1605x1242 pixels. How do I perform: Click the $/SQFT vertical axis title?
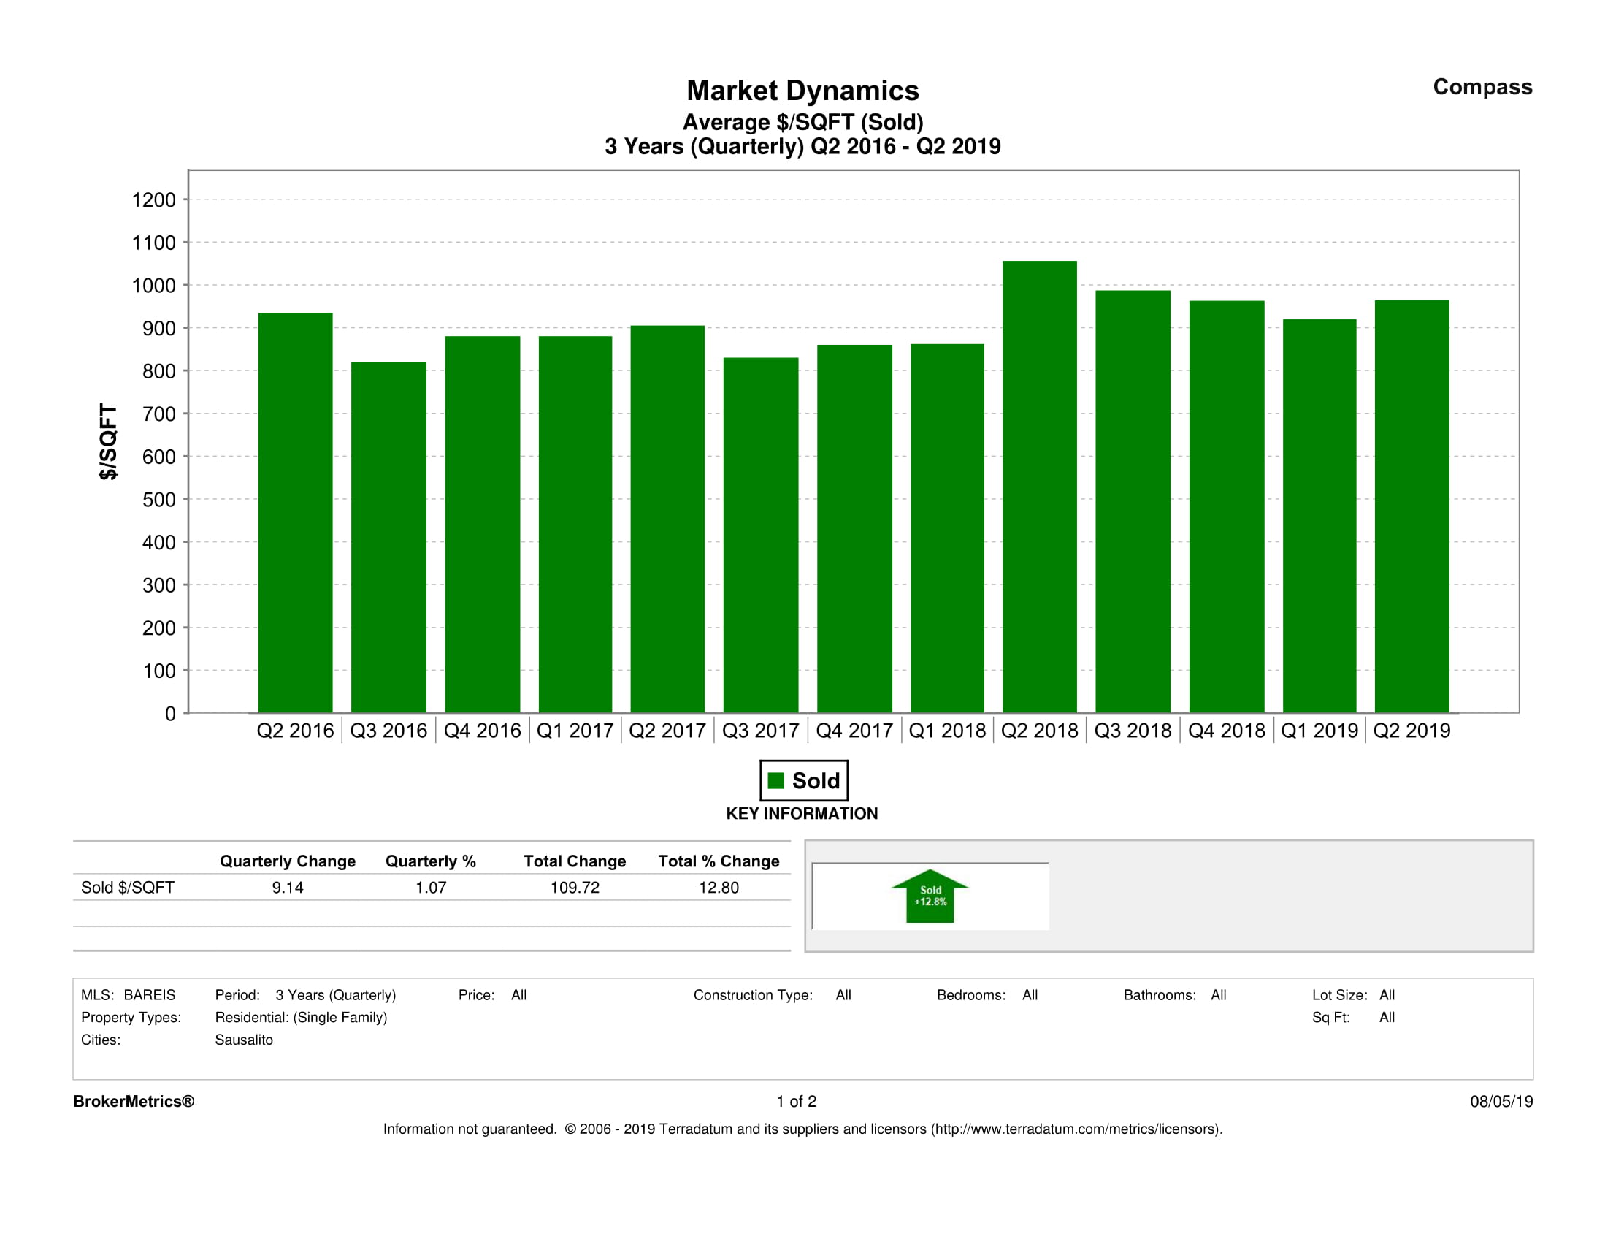coord(108,441)
